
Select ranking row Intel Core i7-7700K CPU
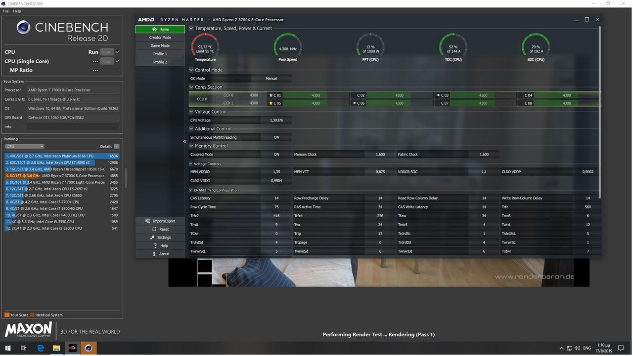click(x=62, y=202)
